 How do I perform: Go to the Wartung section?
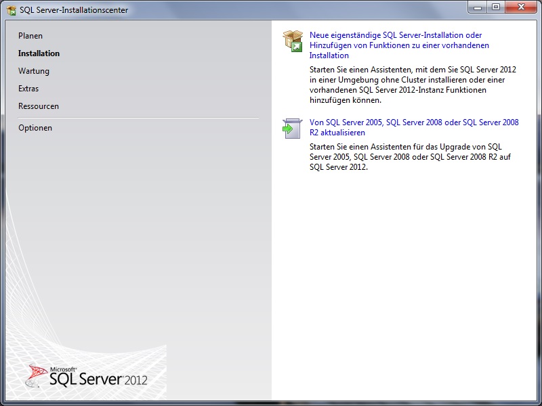click(34, 71)
